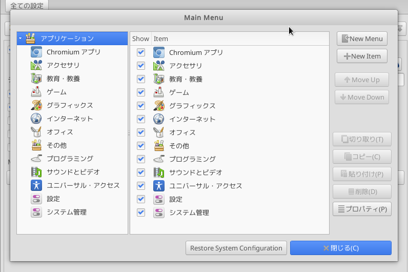Image resolution: width=408 pixels, height=272 pixels.
Task: Click the その他 icon in the left tree
Action: tap(36, 145)
